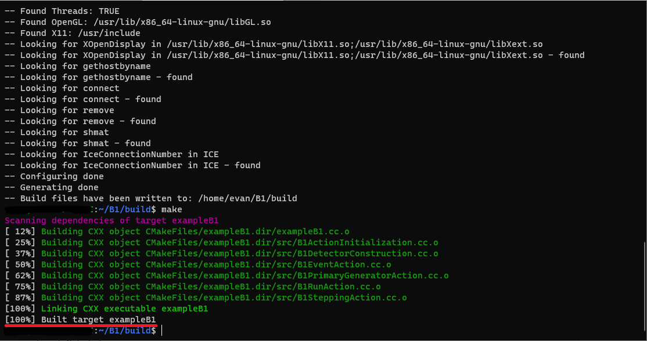Click the B1ActionInitialization.cc.o build line
The width and height of the screenshot is (647, 341).
click(x=239, y=242)
